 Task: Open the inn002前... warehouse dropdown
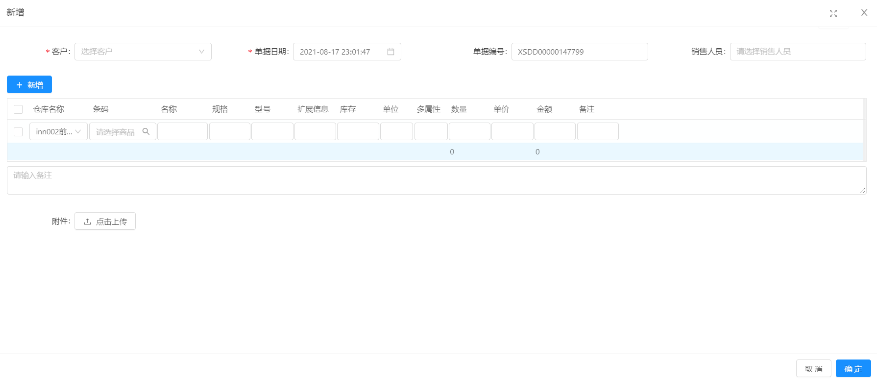coord(59,131)
